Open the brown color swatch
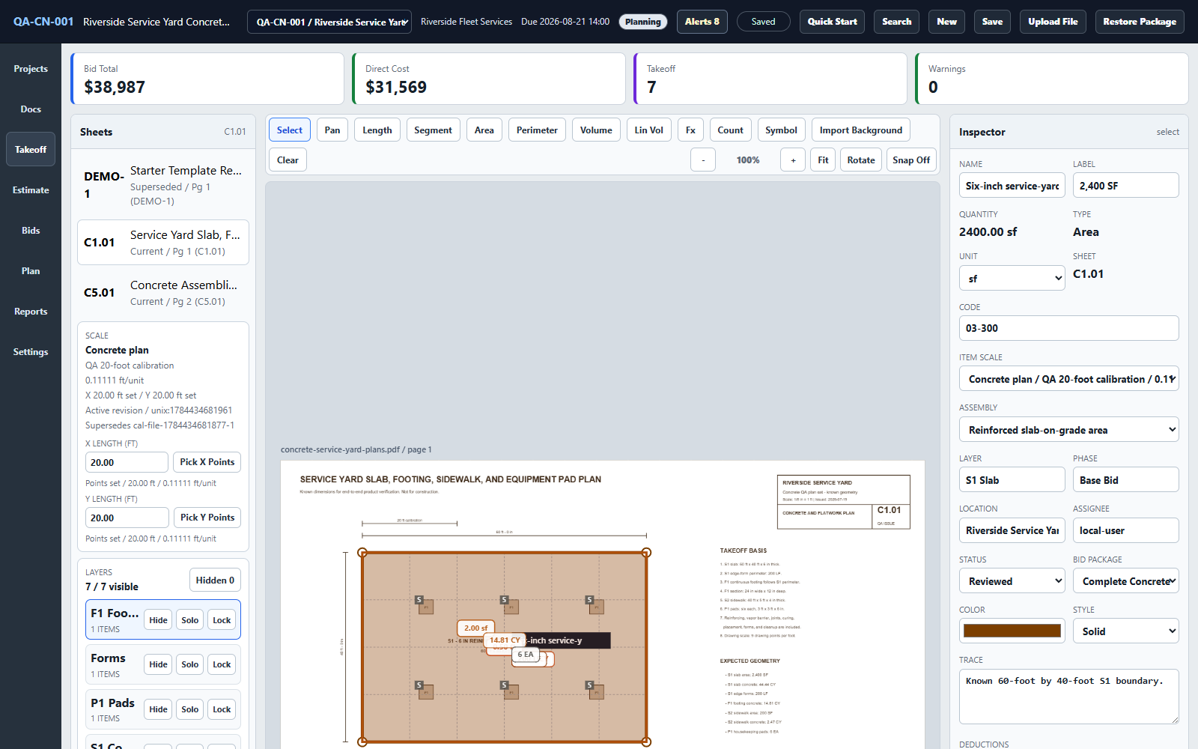1198x749 pixels. 1012,631
